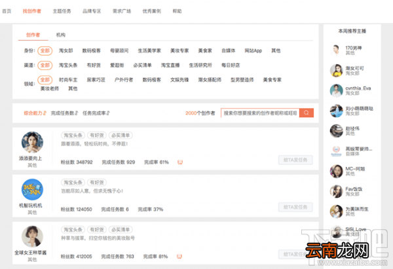The width and height of the screenshot is (393, 269).
Task: Click 必买清单 tag on 添添要向上 card
Action: point(121,135)
